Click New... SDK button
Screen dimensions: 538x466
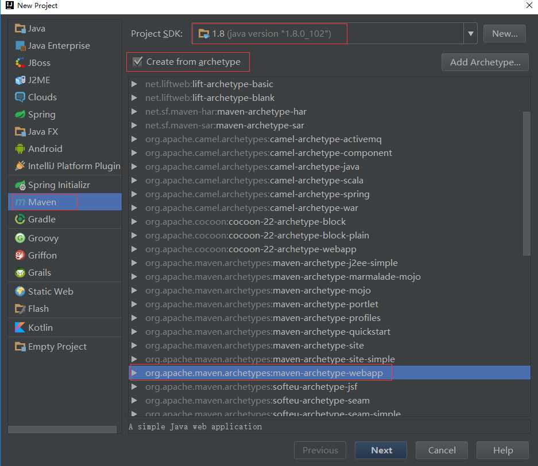(x=504, y=34)
